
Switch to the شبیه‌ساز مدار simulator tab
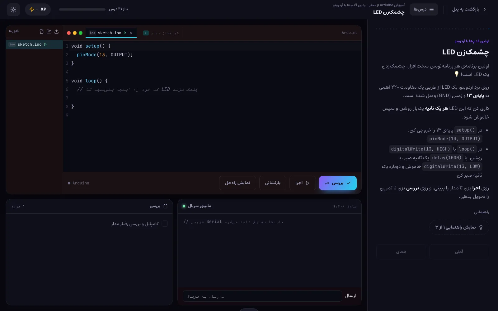pyautogui.click(x=161, y=33)
